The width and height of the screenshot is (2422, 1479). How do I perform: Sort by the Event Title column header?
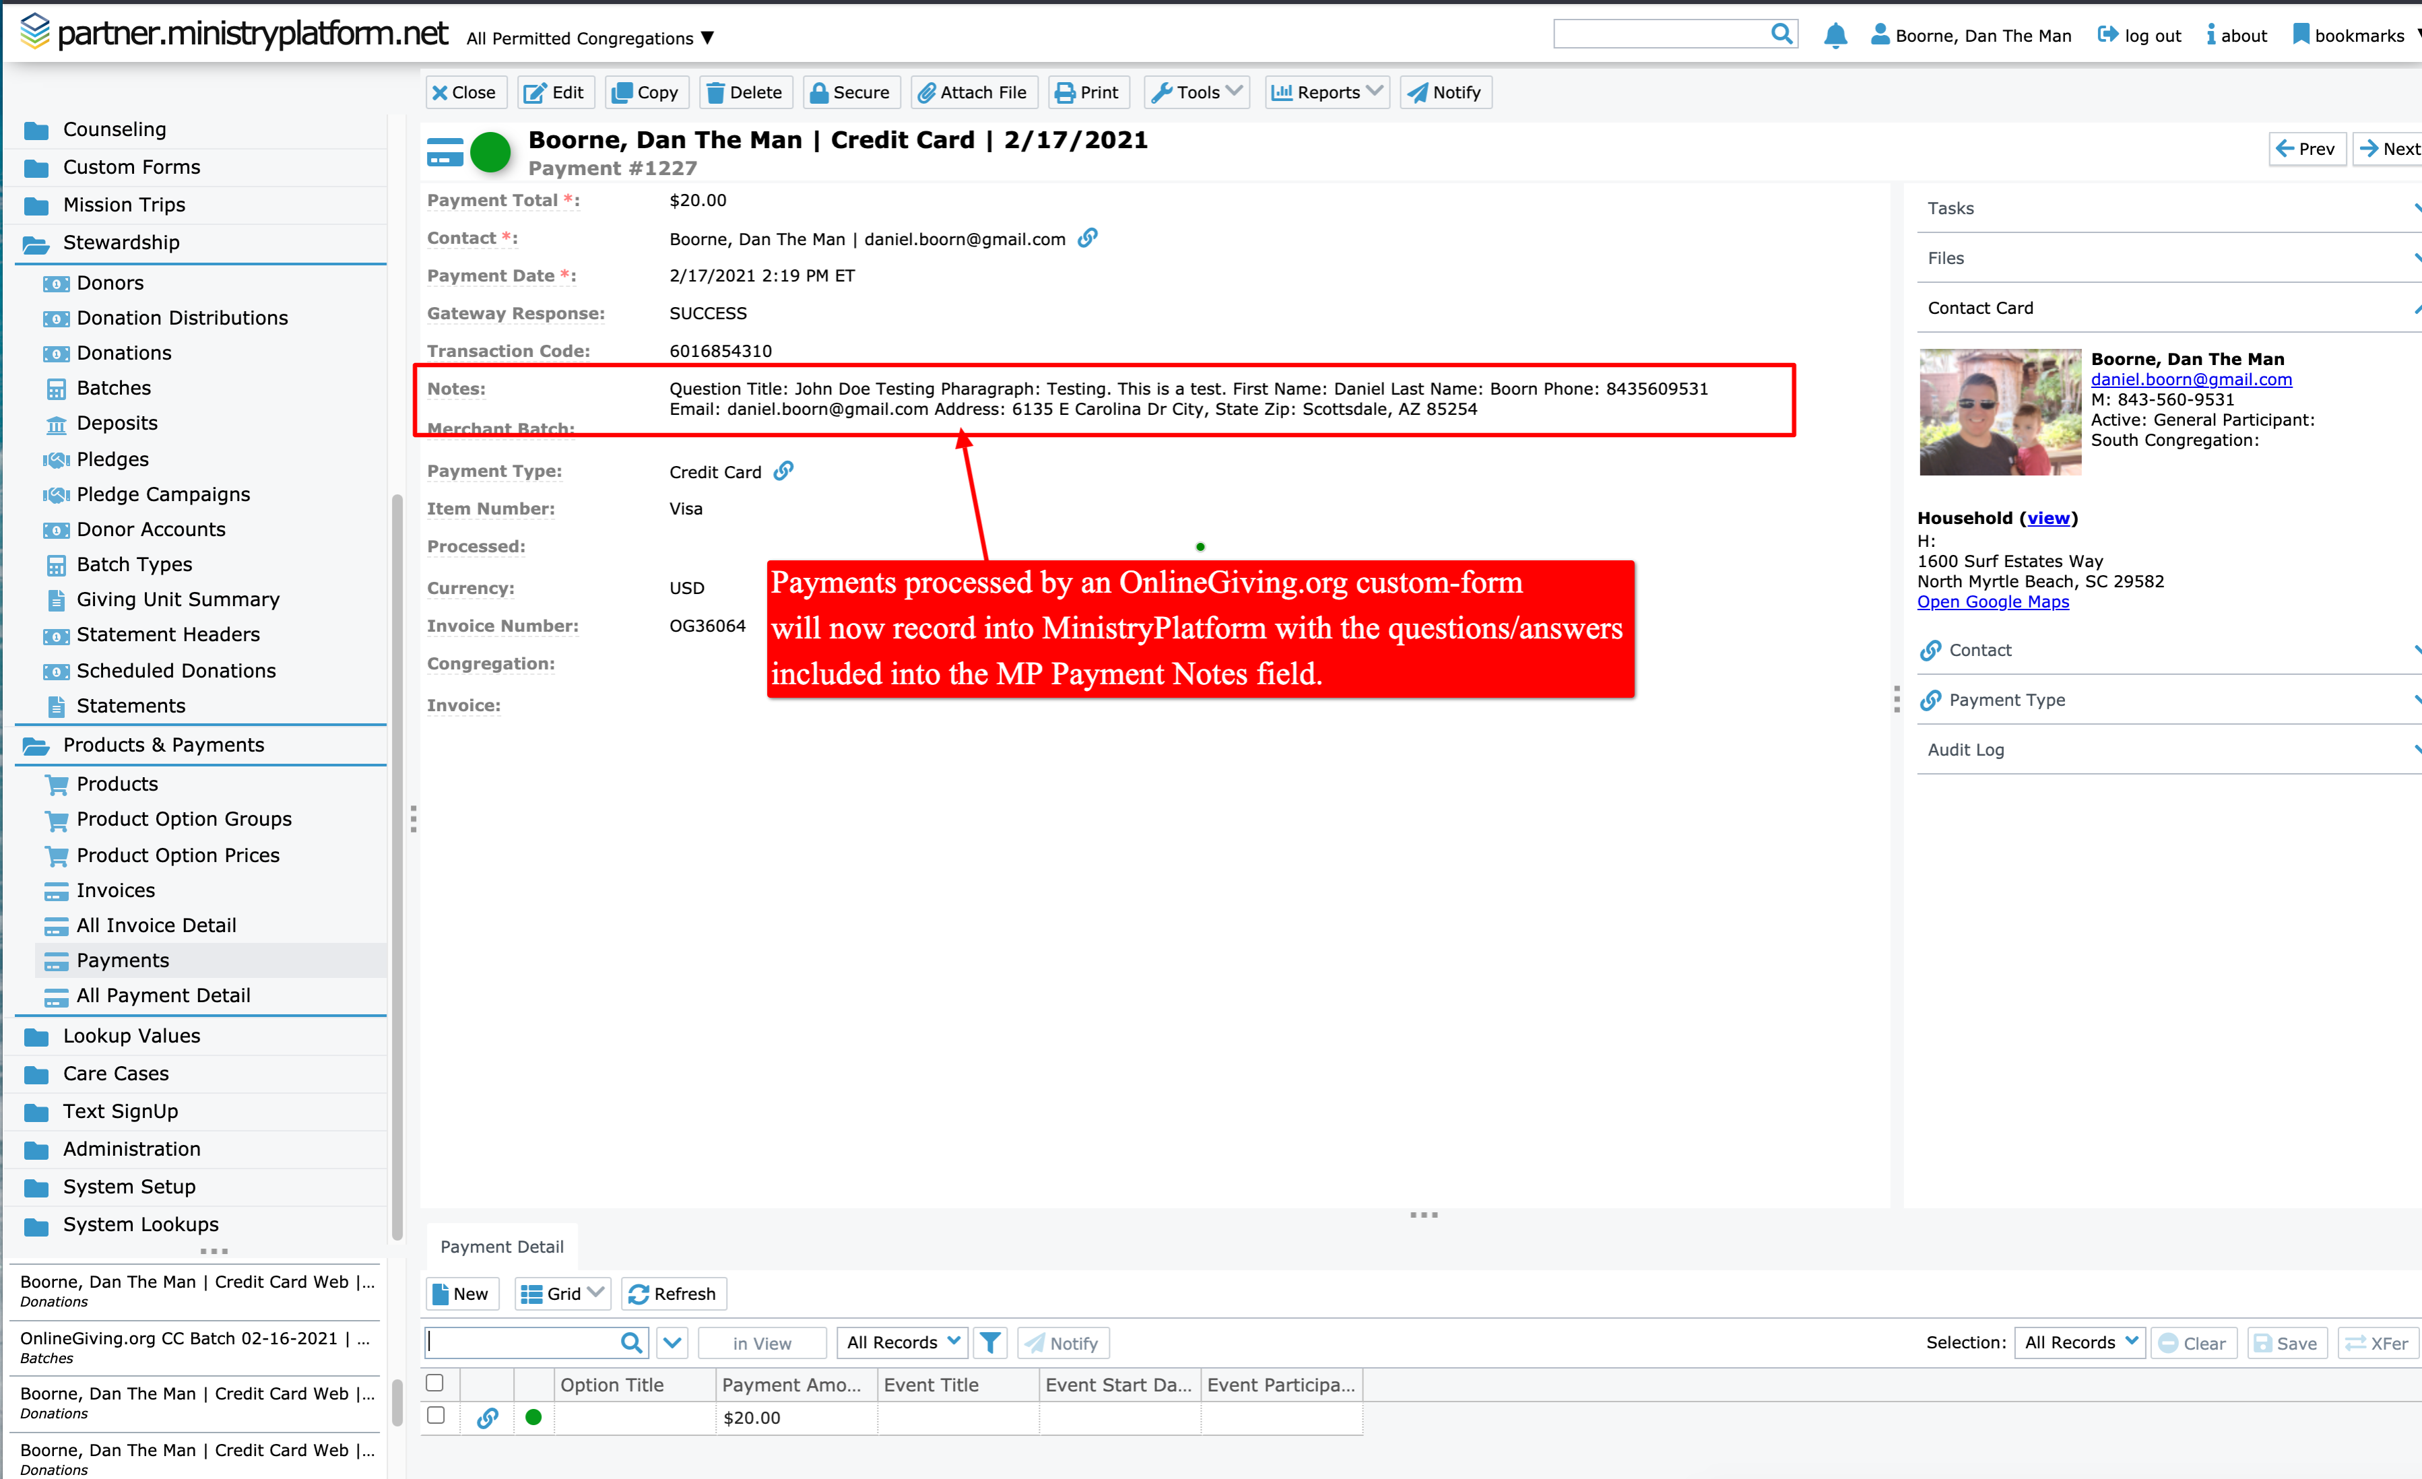coord(958,1385)
